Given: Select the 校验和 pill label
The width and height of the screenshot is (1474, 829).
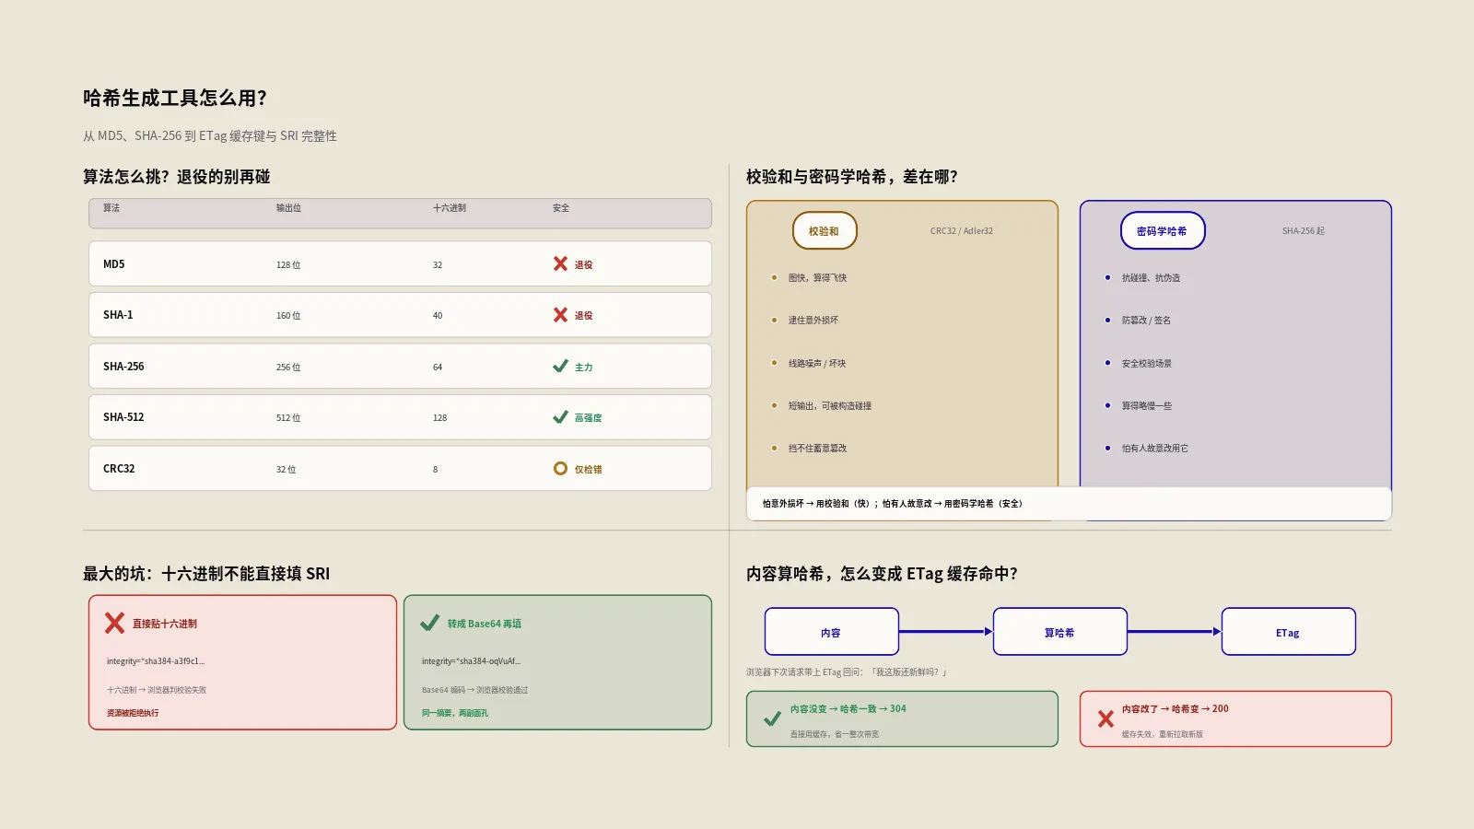Looking at the screenshot, I should coord(825,231).
